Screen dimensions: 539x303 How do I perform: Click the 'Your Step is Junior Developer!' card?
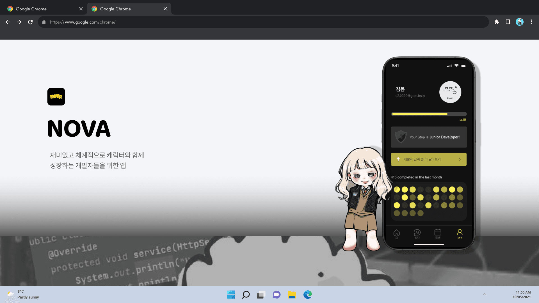[429, 137]
